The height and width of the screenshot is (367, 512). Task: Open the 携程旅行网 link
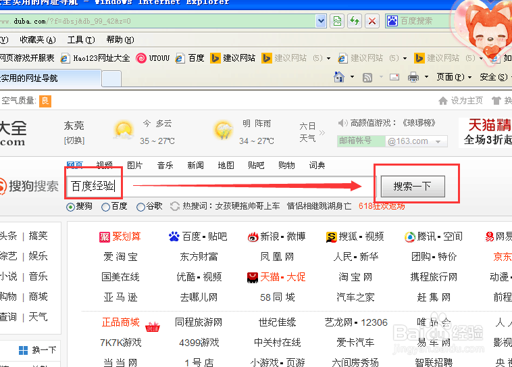point(434,277)
